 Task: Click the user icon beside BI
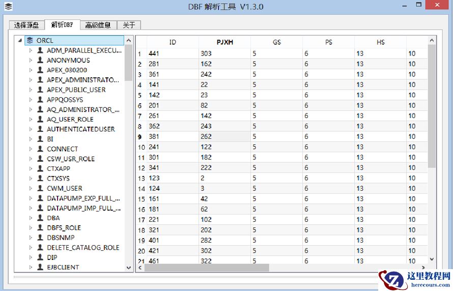tap(40, 139)
